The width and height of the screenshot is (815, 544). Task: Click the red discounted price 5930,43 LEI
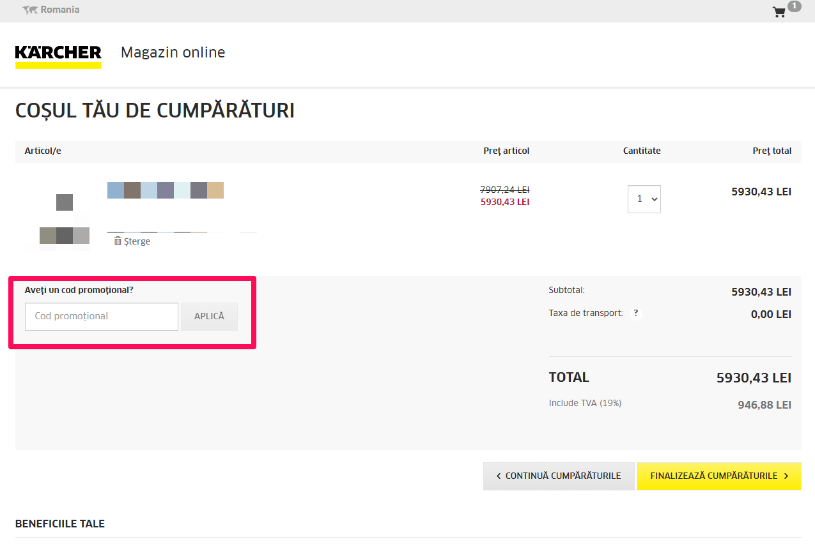click(505, 202)
